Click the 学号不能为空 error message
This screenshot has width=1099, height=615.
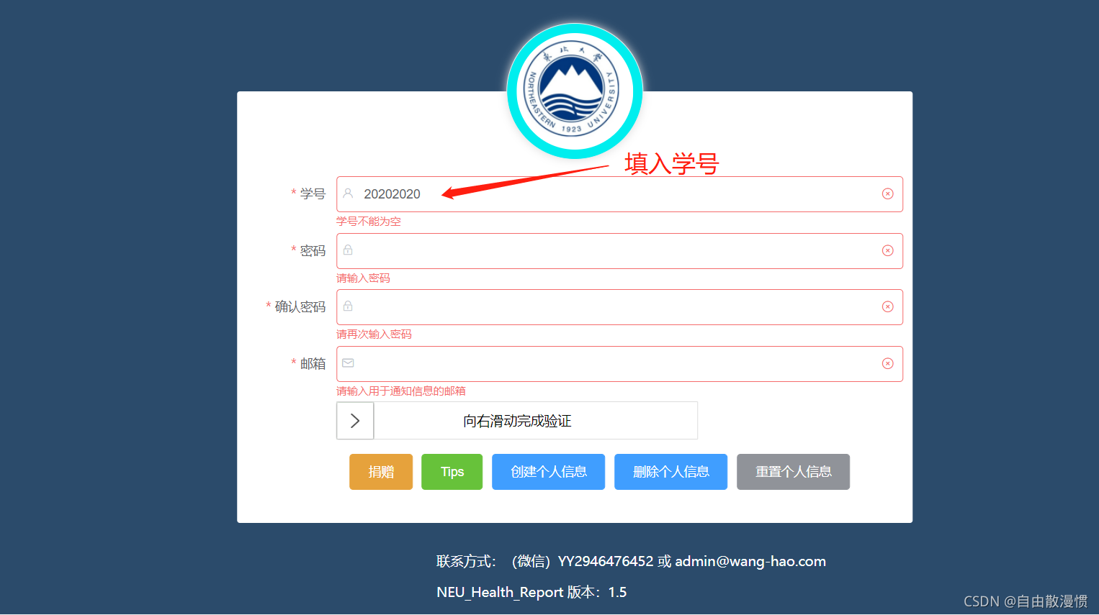pyautogui.click(x=369, y=221)
